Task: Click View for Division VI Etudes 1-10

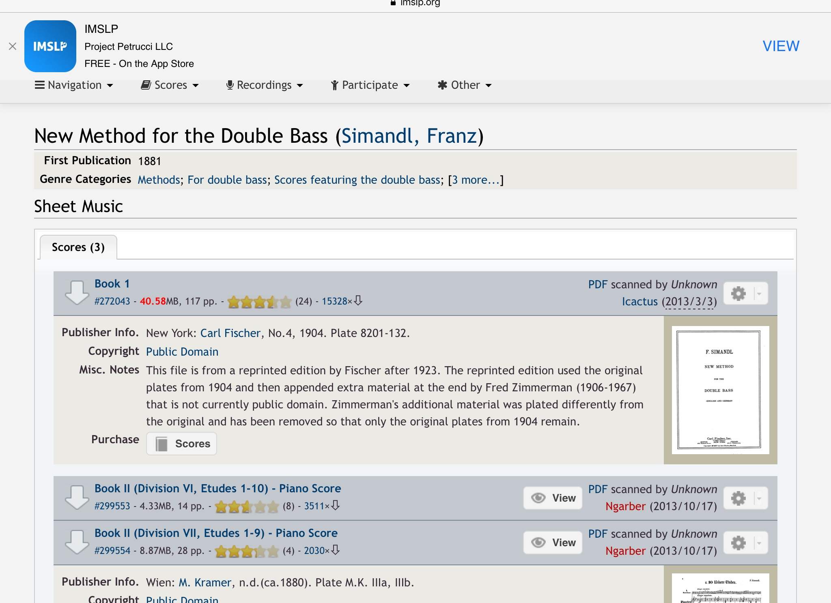Action: (x=553, y=498)
